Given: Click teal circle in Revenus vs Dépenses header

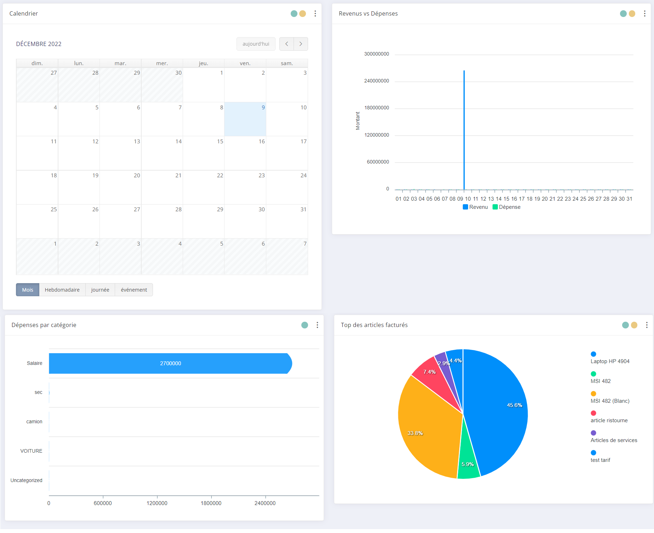Looking at the screenshot, I should pos(623,14).
